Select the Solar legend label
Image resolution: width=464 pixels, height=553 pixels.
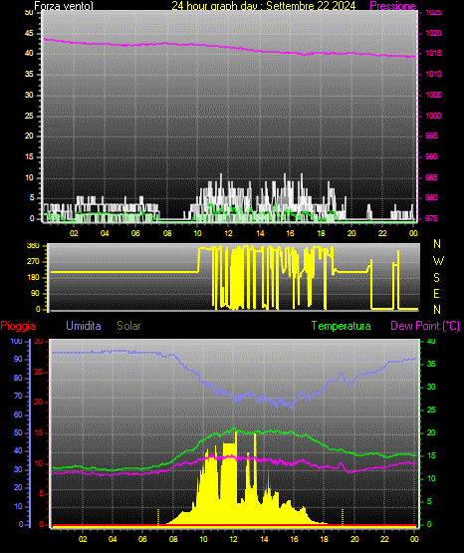[x=128, y=326]
